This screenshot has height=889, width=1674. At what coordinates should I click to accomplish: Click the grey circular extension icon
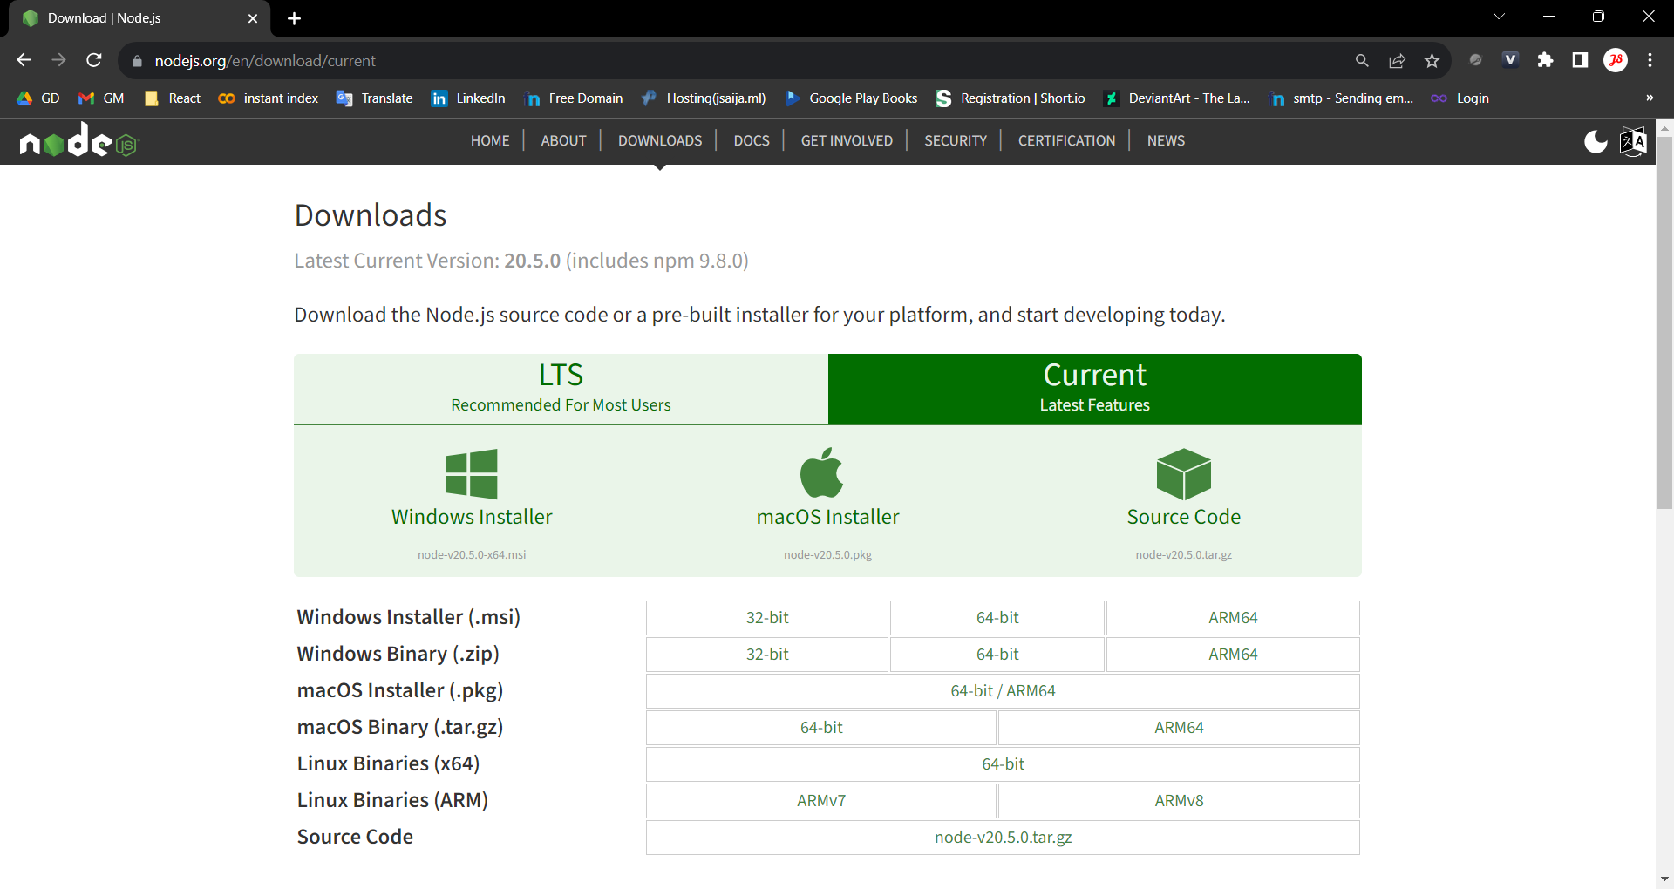(x=1475, y=60)
